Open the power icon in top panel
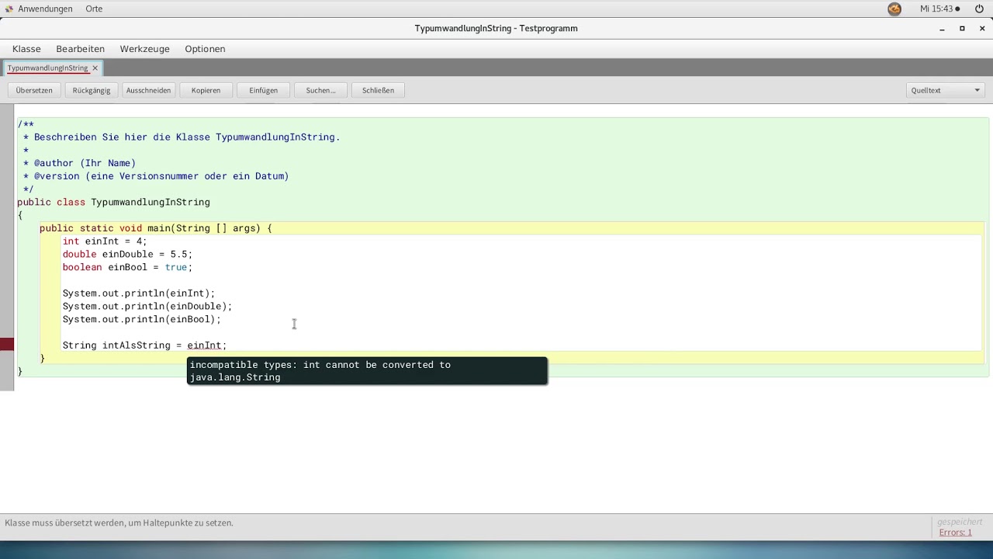 pos(980,9)
